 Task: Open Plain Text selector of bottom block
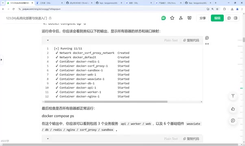point(171,139)
